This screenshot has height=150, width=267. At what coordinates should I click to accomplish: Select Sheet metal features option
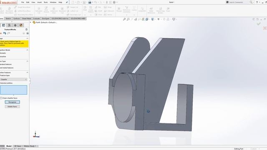click(7, 67)
